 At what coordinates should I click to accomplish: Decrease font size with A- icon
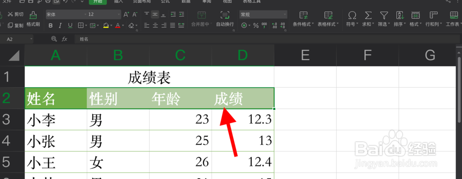(x=135, y=14)
